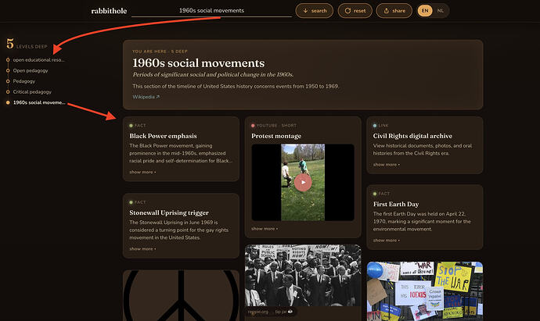Screen dimensions: 540x321
Task: Click the down arrow icon in search button
Action: coord(305,11)
